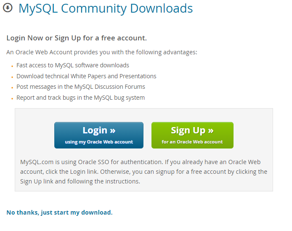292x231 pixels.
Task: Click the orange bullet before Fast access
Action: pyautogui.click(x=12, y=66)
